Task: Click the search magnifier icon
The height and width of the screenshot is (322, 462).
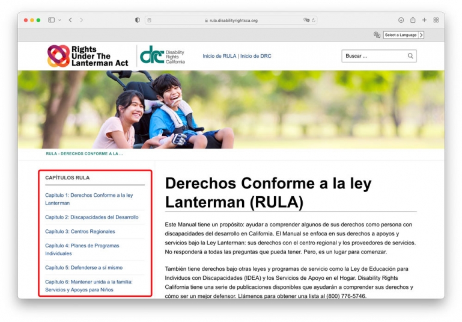Action: [410, 56]
